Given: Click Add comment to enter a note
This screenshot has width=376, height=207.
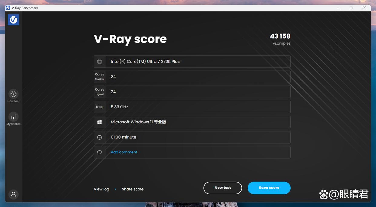Looking at the screenshot, I should (x=124, y=152).
